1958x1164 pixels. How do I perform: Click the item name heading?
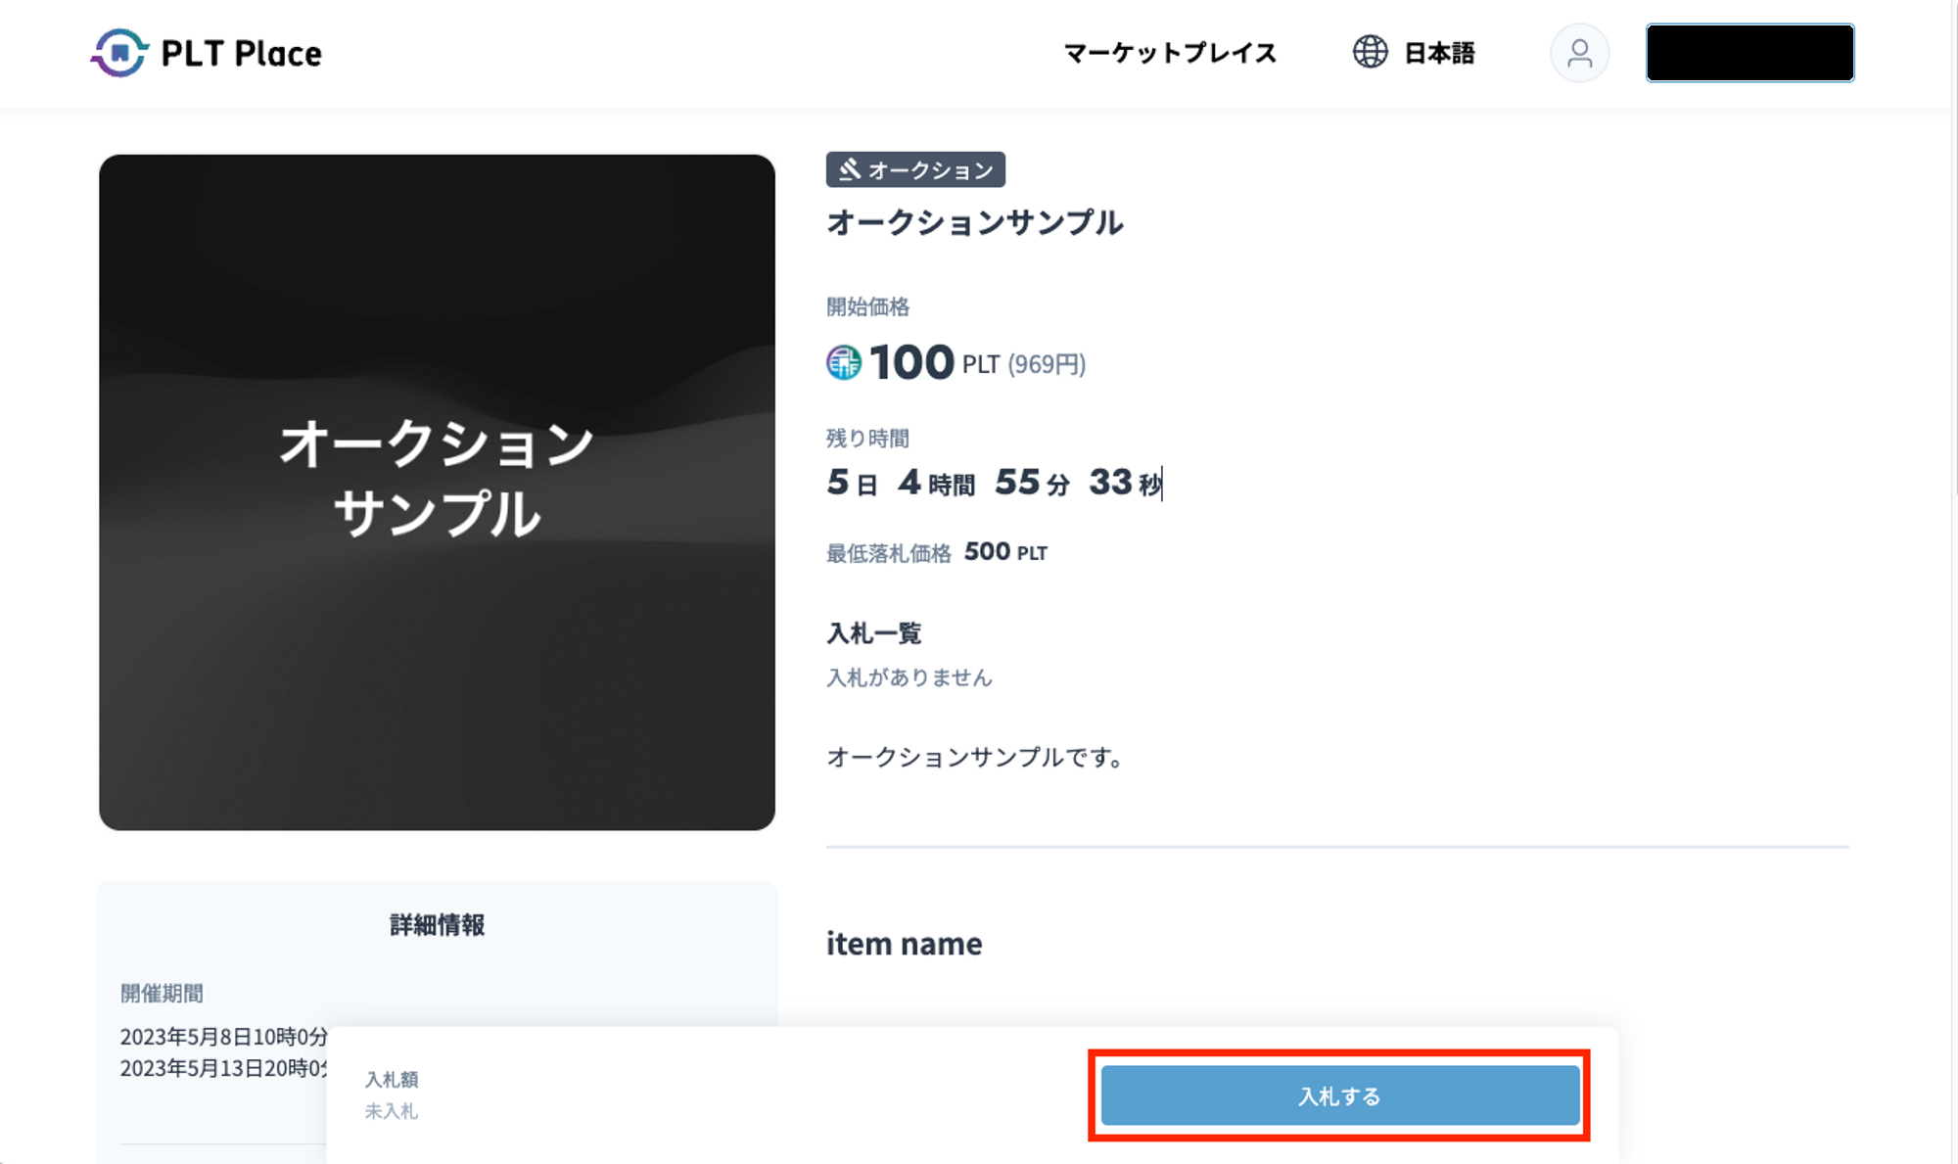[904, 944]
